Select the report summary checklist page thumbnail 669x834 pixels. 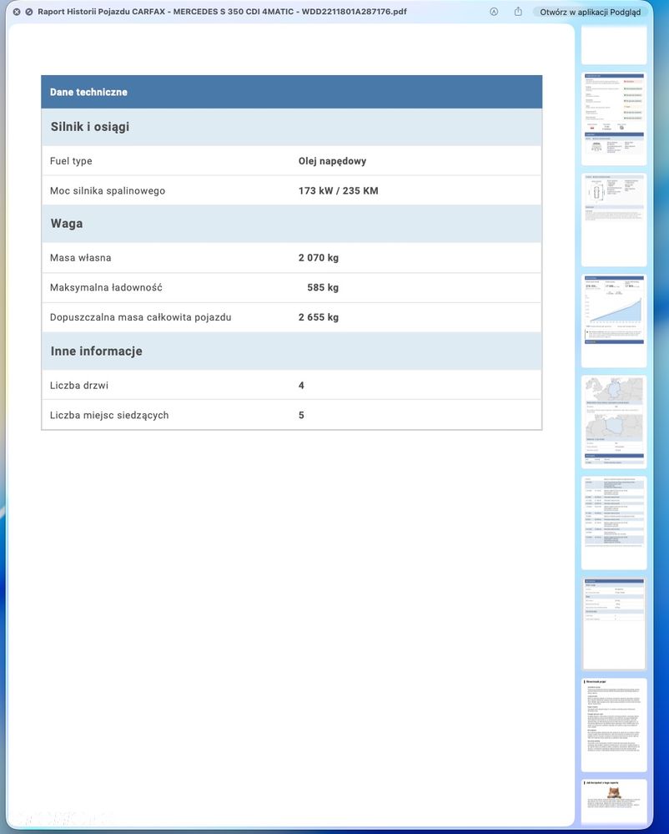click(614, 119)
